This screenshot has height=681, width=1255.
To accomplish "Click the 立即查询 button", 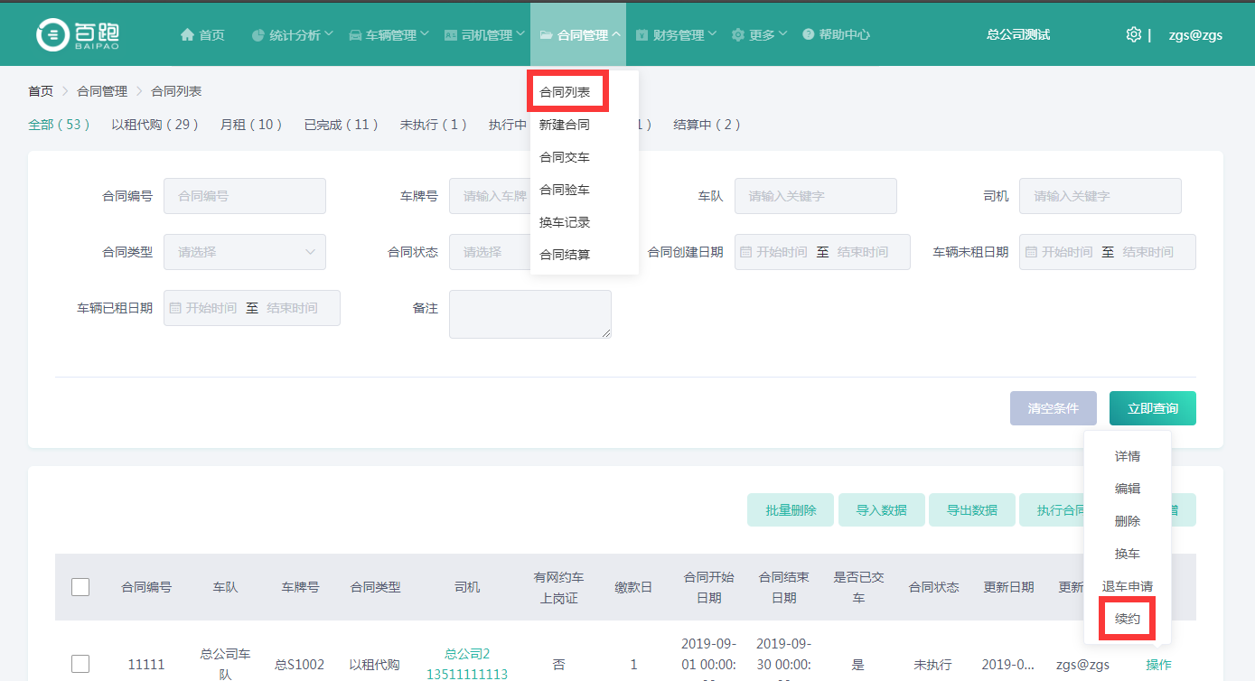I will pyautogui.click(x=1152, y=408).
